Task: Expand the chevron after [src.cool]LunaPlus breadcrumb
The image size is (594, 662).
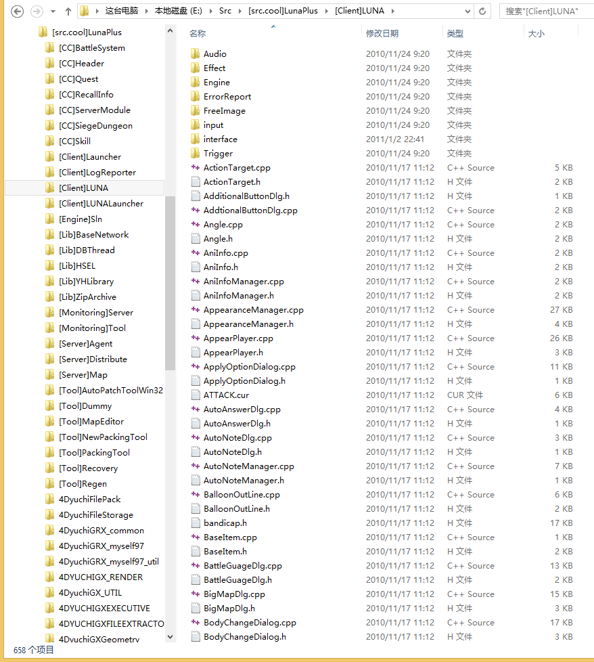Action: tap(327, 12)
